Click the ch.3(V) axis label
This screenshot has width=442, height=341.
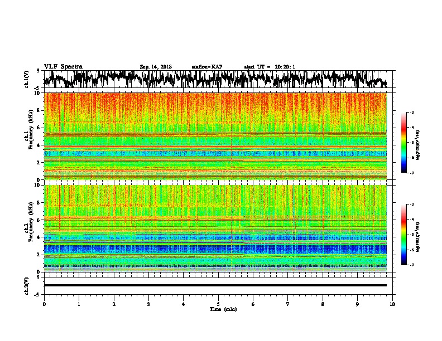pos(27,286)
